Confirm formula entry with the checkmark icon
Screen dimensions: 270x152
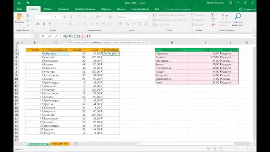[50, 36]
